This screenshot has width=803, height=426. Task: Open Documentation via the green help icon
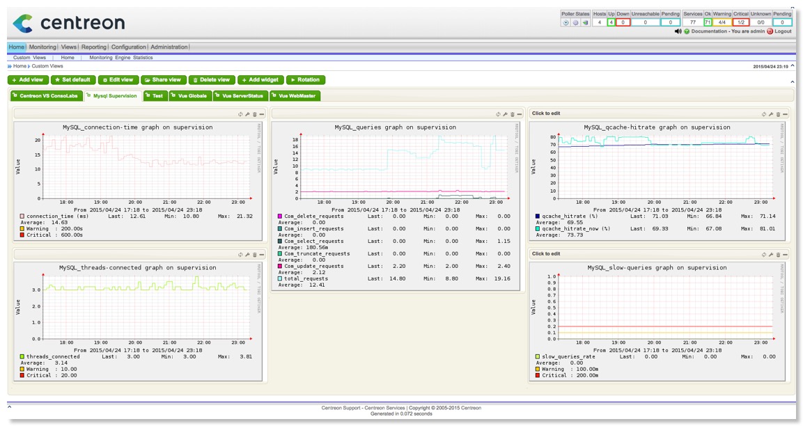click(x=687, y=31)
